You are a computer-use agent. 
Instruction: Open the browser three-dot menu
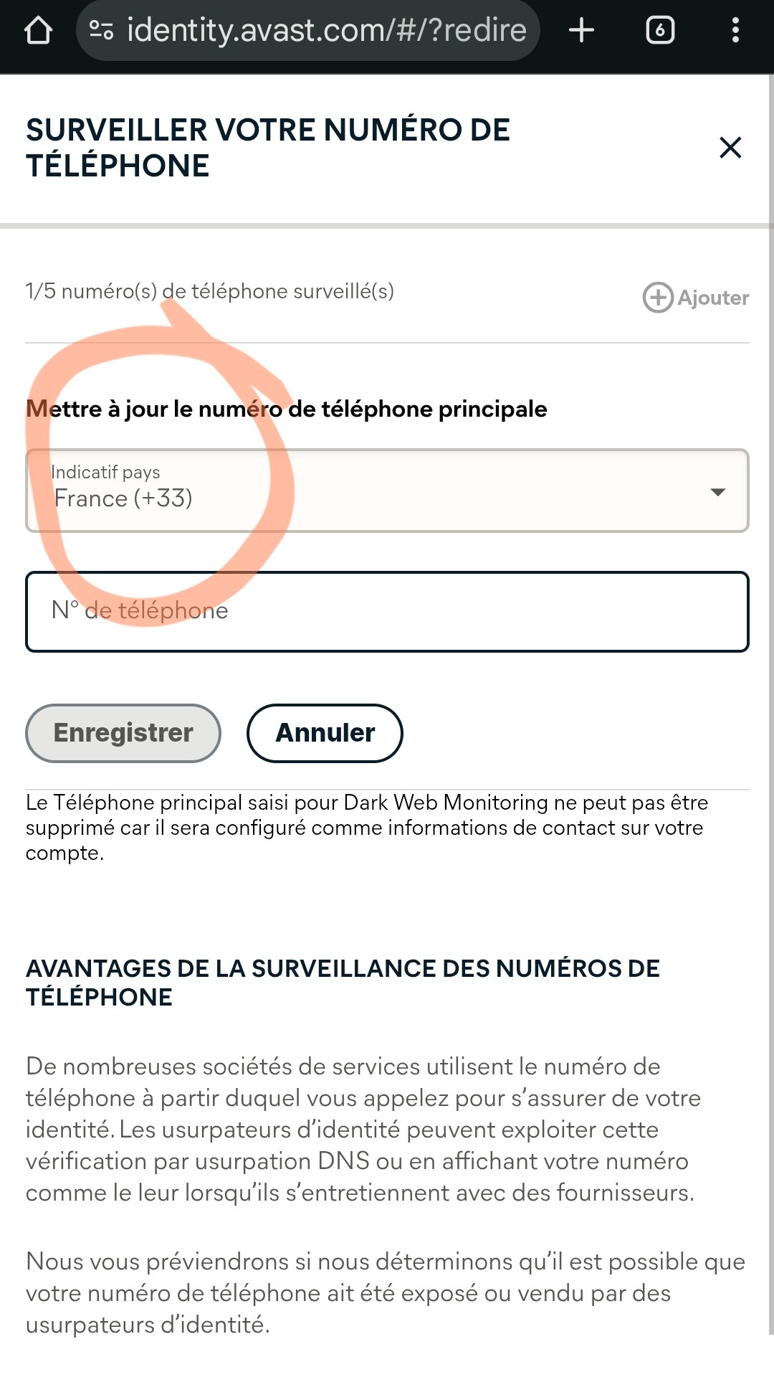pos(735,30)
